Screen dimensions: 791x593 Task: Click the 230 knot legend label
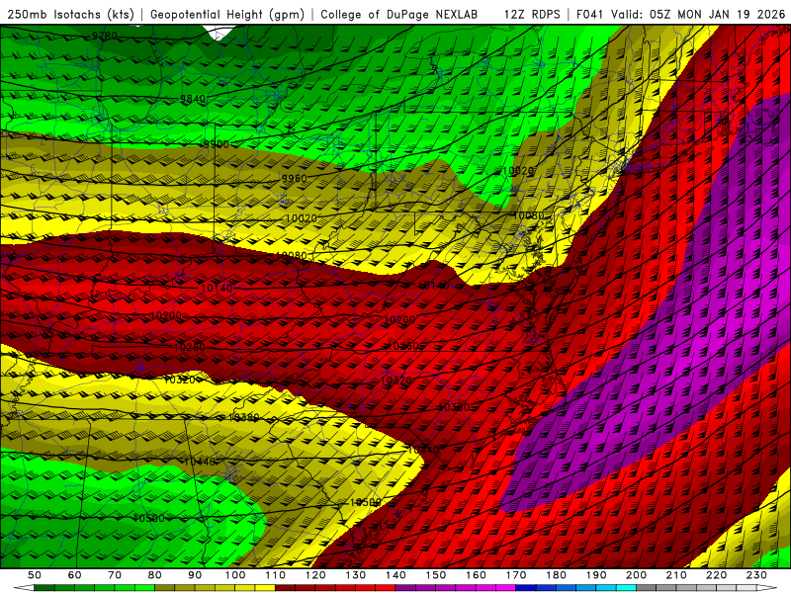[x=756, y=575]
